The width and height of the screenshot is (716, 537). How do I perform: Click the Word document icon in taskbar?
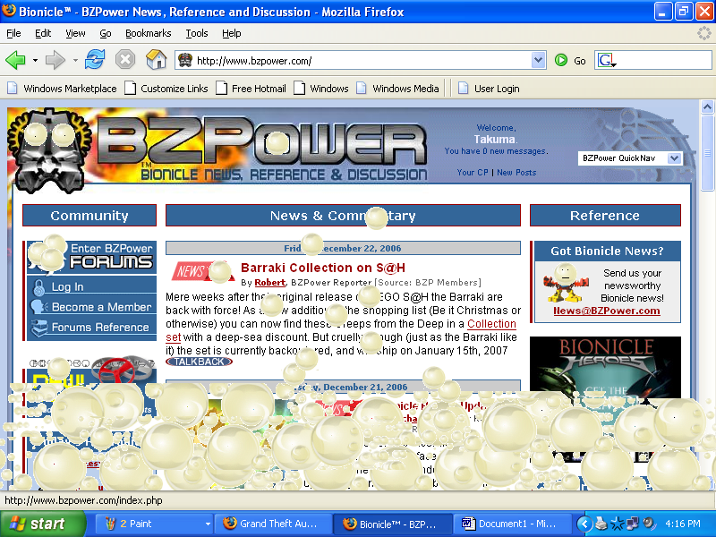coord(467,524)
